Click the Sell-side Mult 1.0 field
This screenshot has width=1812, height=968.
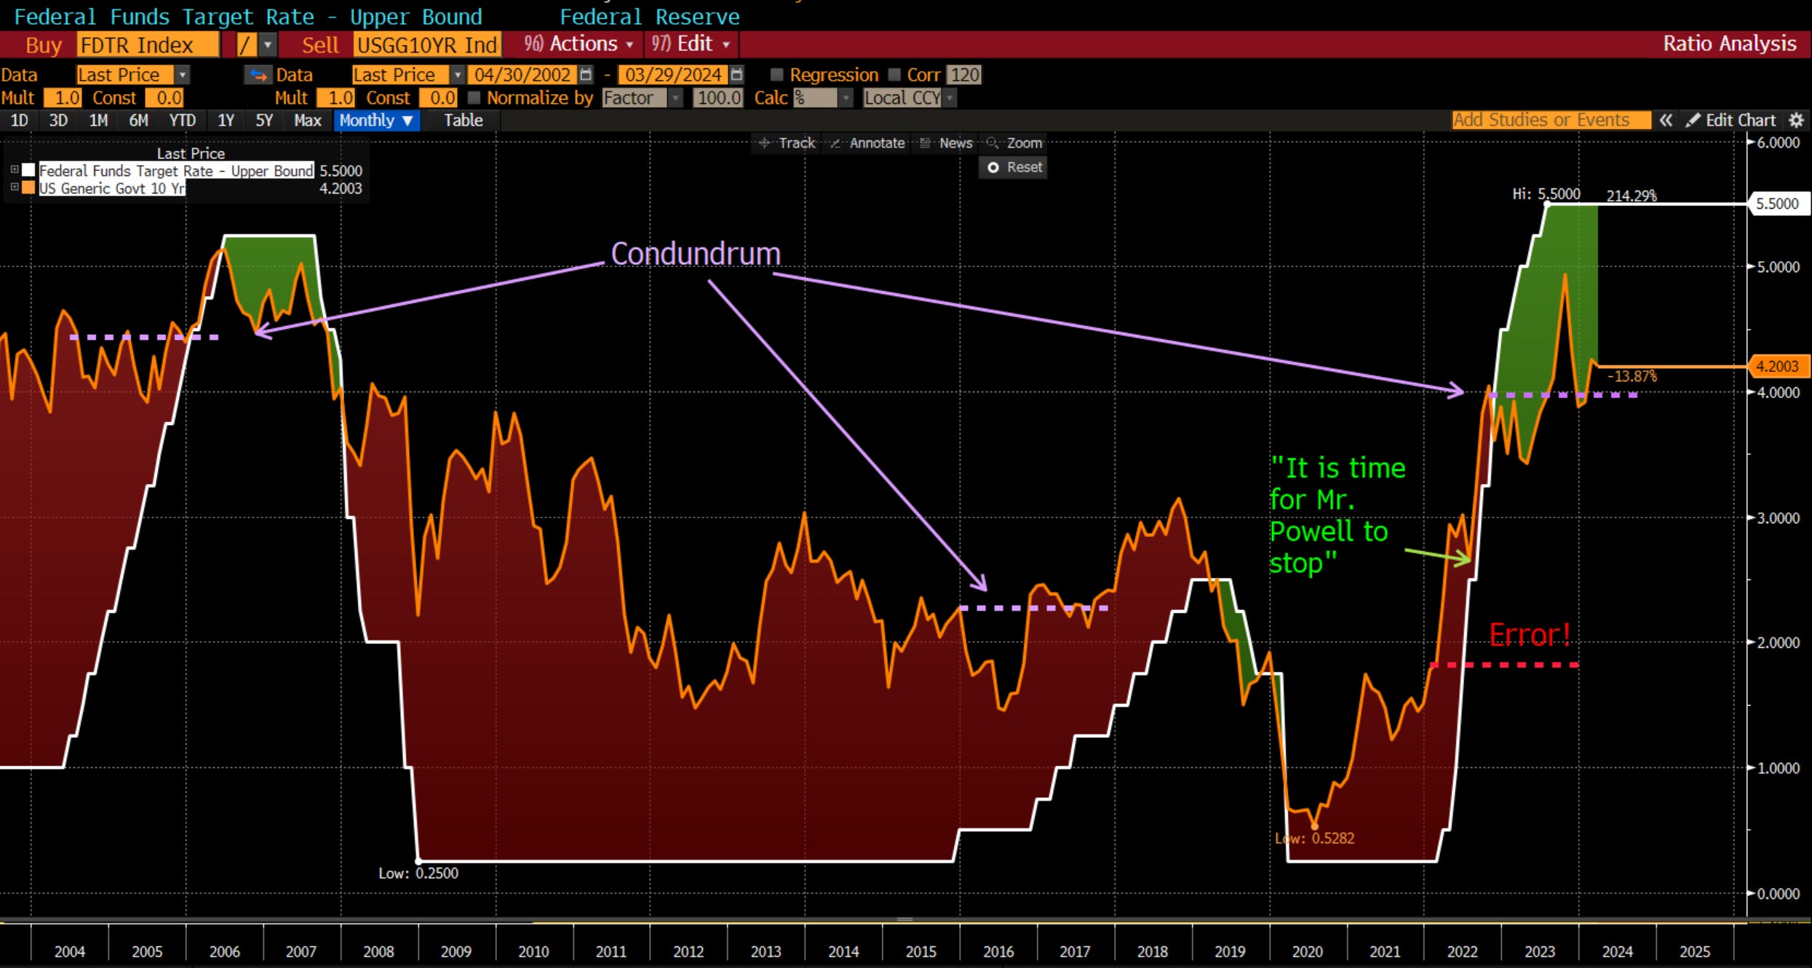coord(336,98)
